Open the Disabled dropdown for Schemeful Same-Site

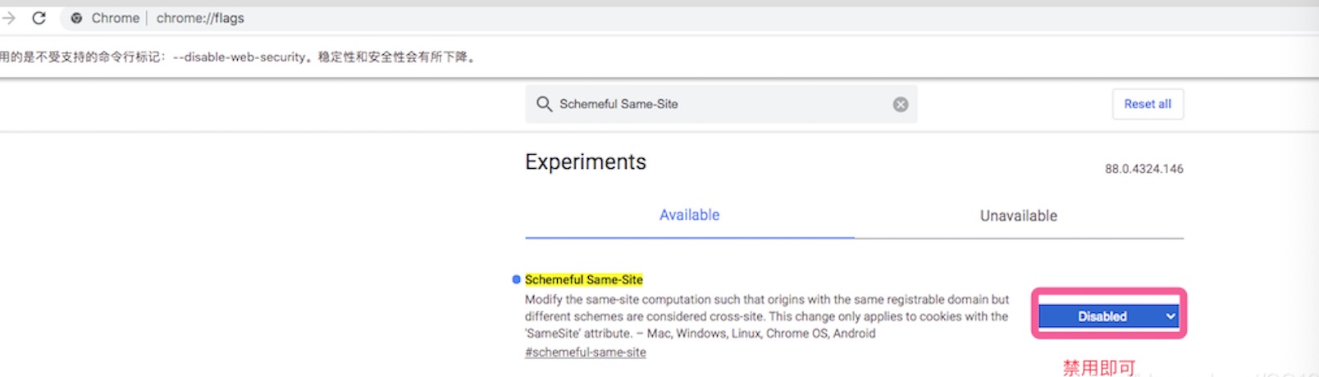[x=1108, y=316]
